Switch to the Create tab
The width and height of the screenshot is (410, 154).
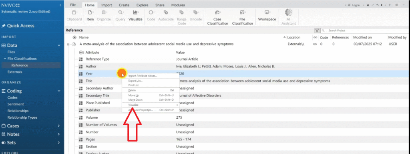[x=124, y=5]
